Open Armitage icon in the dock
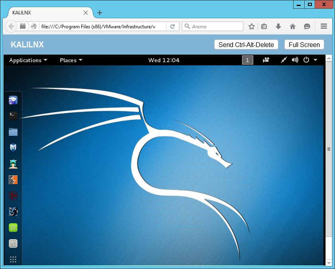 13,164
